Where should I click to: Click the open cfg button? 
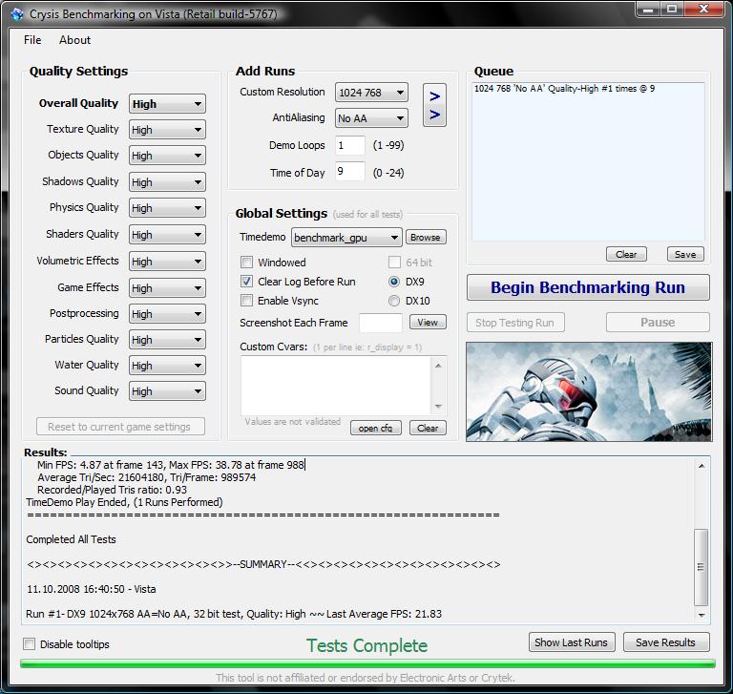[x=376, y=428]
